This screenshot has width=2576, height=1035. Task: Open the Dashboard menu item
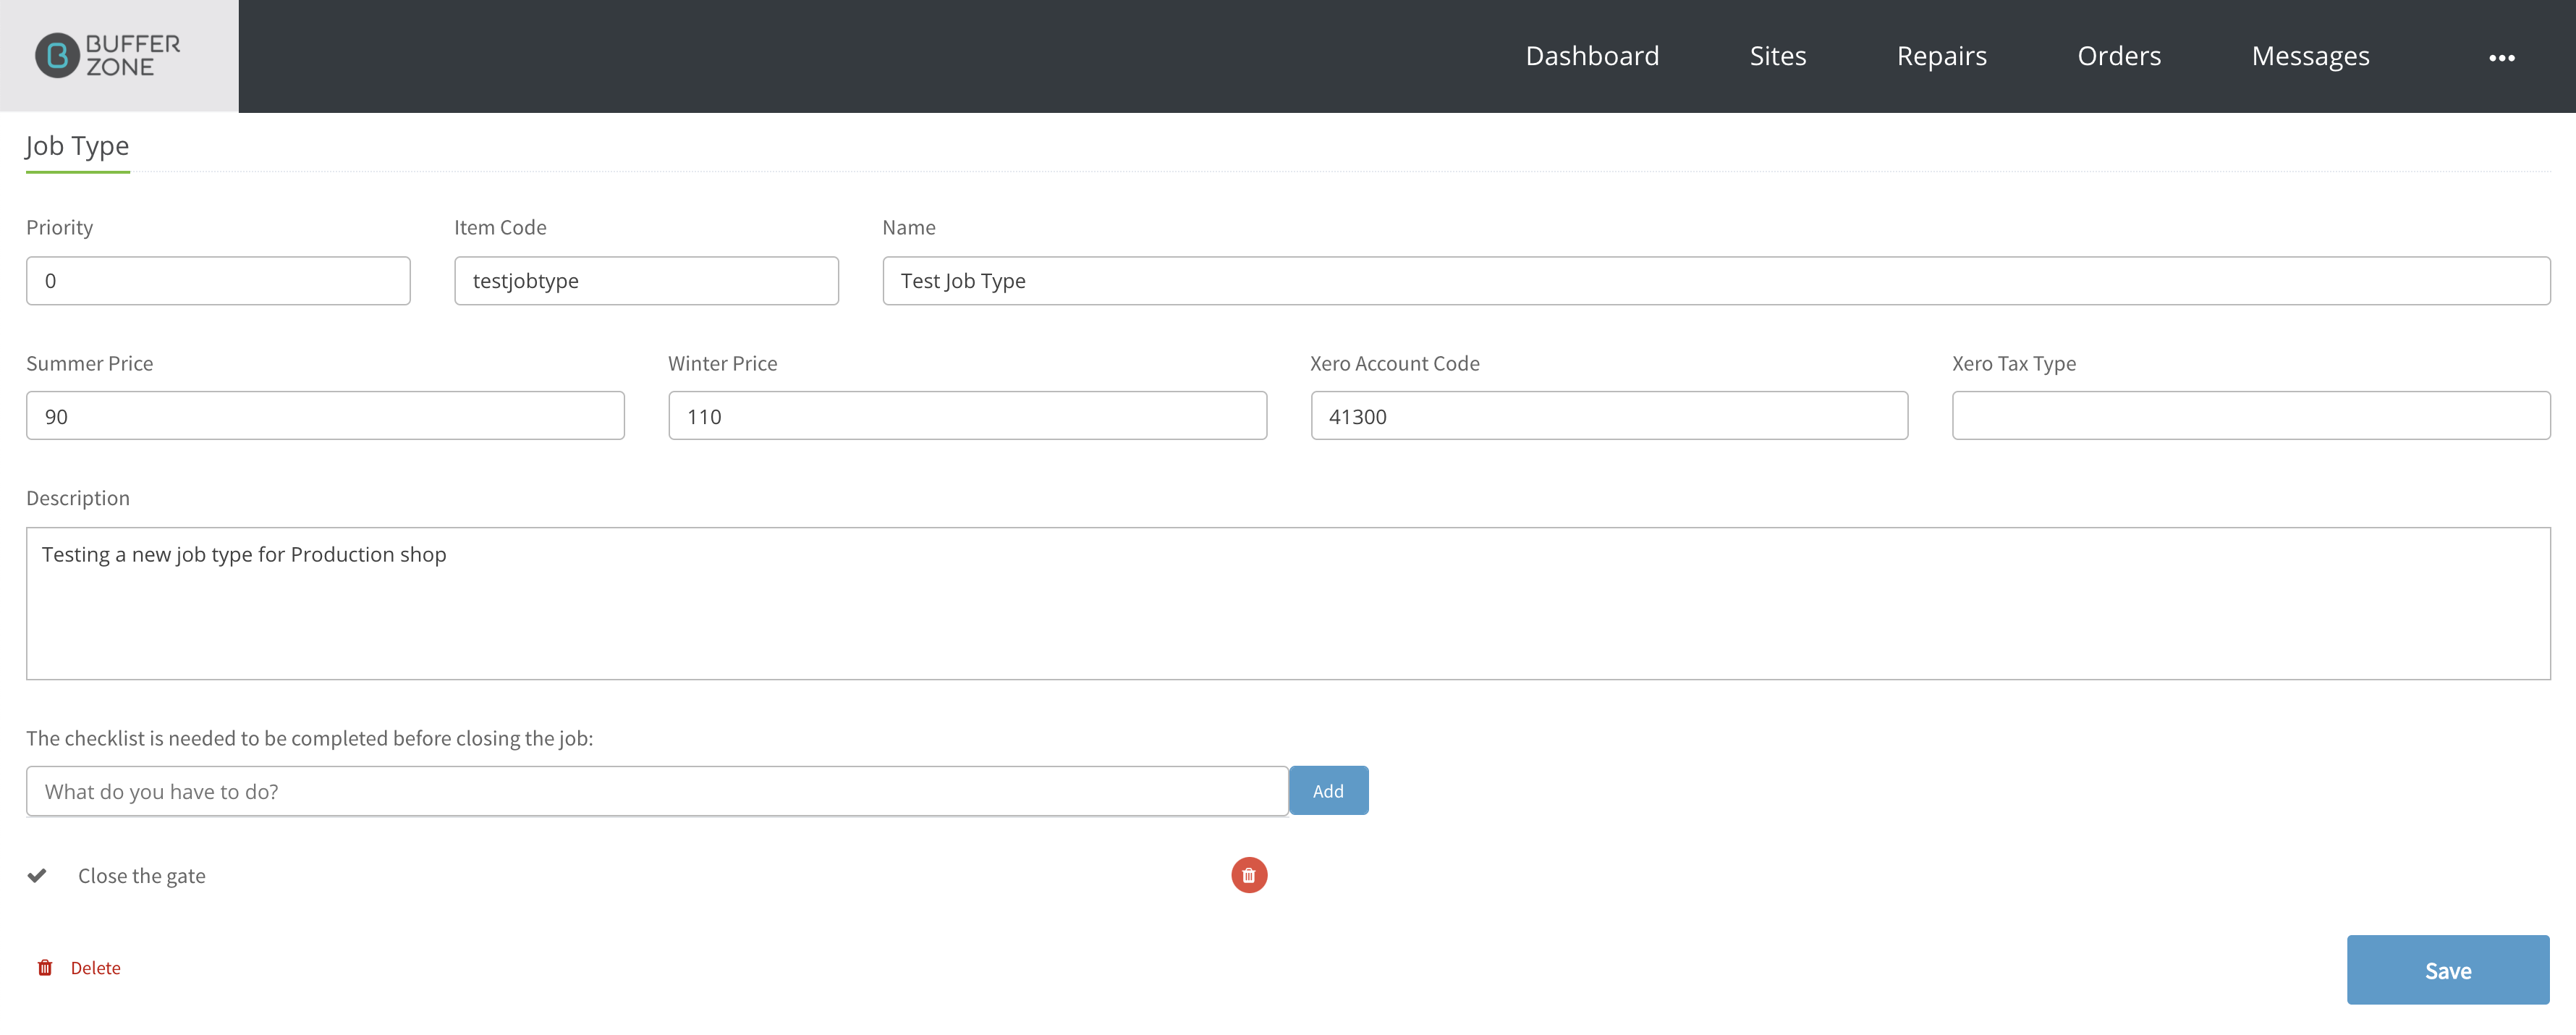pyautogui.click(x=1592, y=56)
